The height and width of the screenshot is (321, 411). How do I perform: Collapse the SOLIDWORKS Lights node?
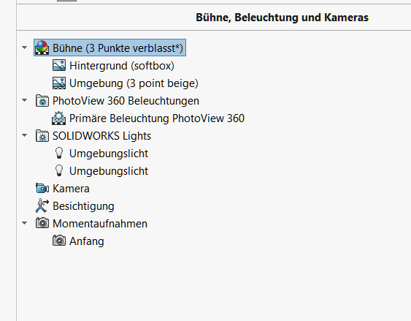25,135
